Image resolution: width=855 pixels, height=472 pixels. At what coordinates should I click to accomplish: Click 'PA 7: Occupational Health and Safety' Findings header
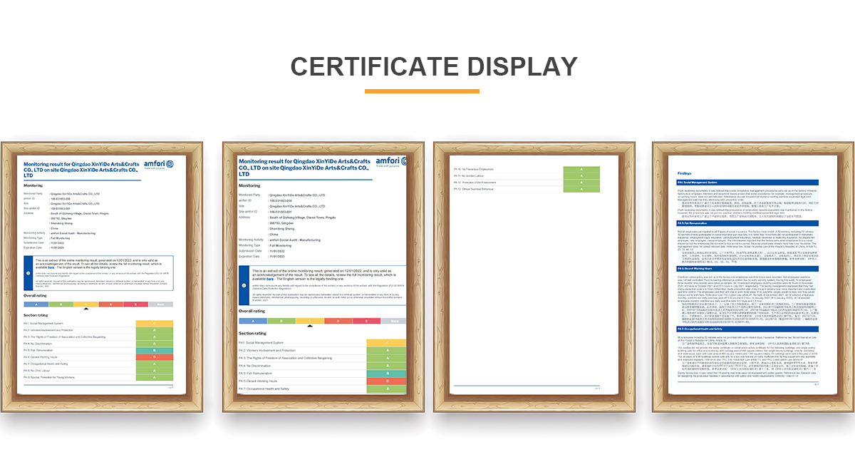[747, 329]
